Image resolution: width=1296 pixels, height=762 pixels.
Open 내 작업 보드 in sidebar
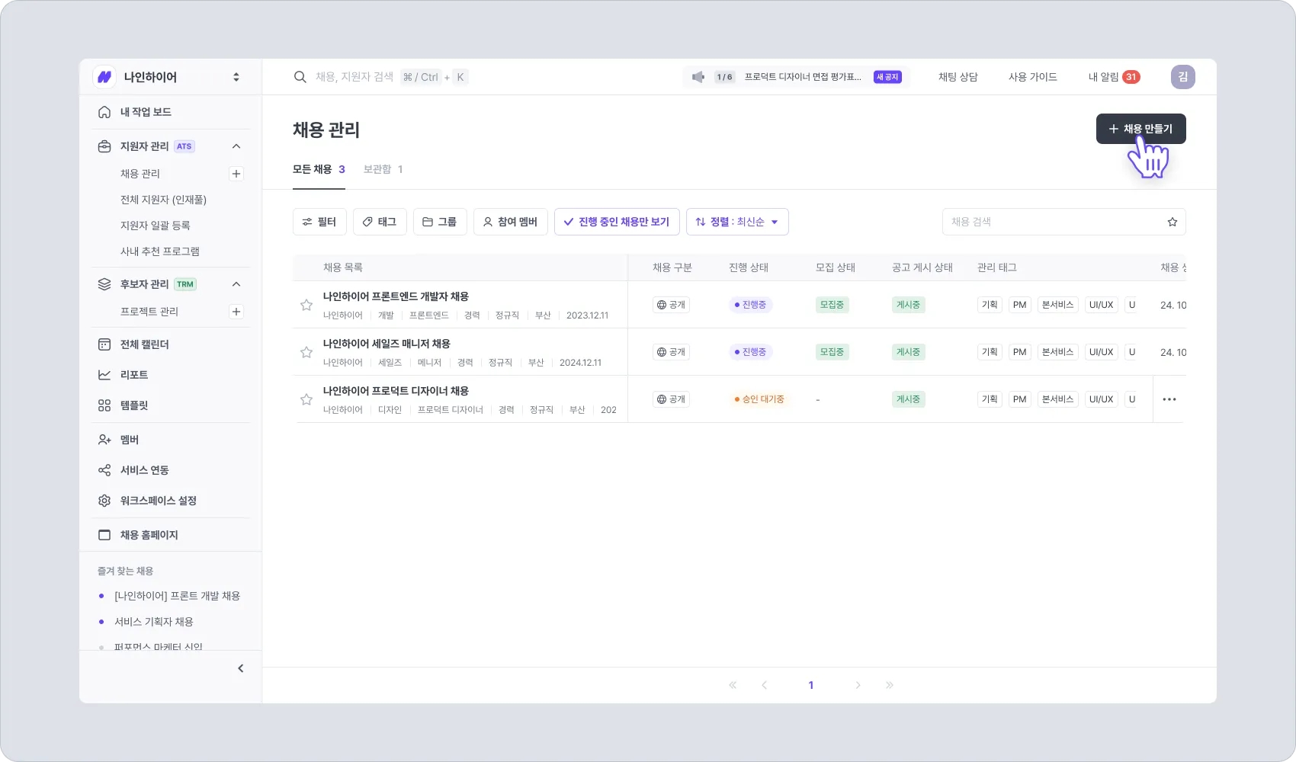pos(146,112)
